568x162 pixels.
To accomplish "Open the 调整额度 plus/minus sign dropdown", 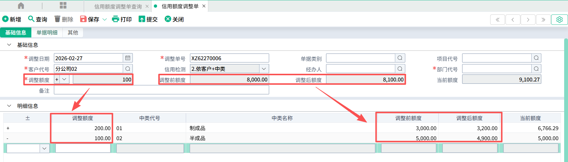I will 64,79.
